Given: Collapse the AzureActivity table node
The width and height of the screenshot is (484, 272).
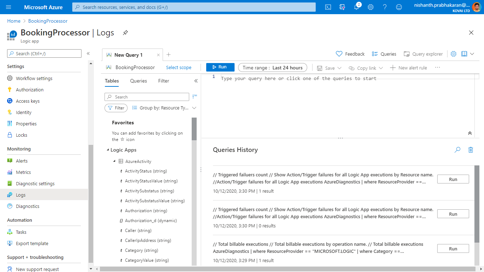Looking at the screenshot, I should tap(114, 161).
